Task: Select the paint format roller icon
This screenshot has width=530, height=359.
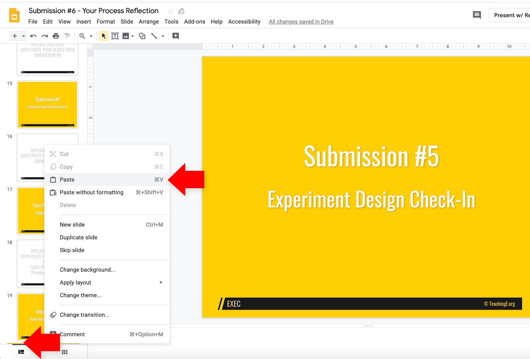Action: coord(67,36)
